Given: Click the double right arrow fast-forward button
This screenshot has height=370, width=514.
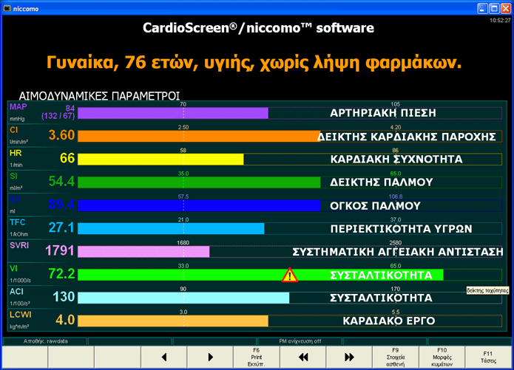Looking at the screenshot, I should [349, 357].
